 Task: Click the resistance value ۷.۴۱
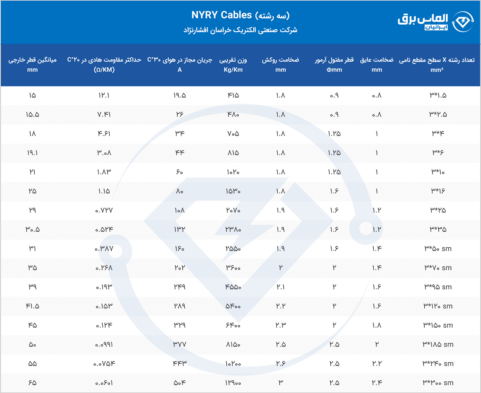[x=104, y=115]
